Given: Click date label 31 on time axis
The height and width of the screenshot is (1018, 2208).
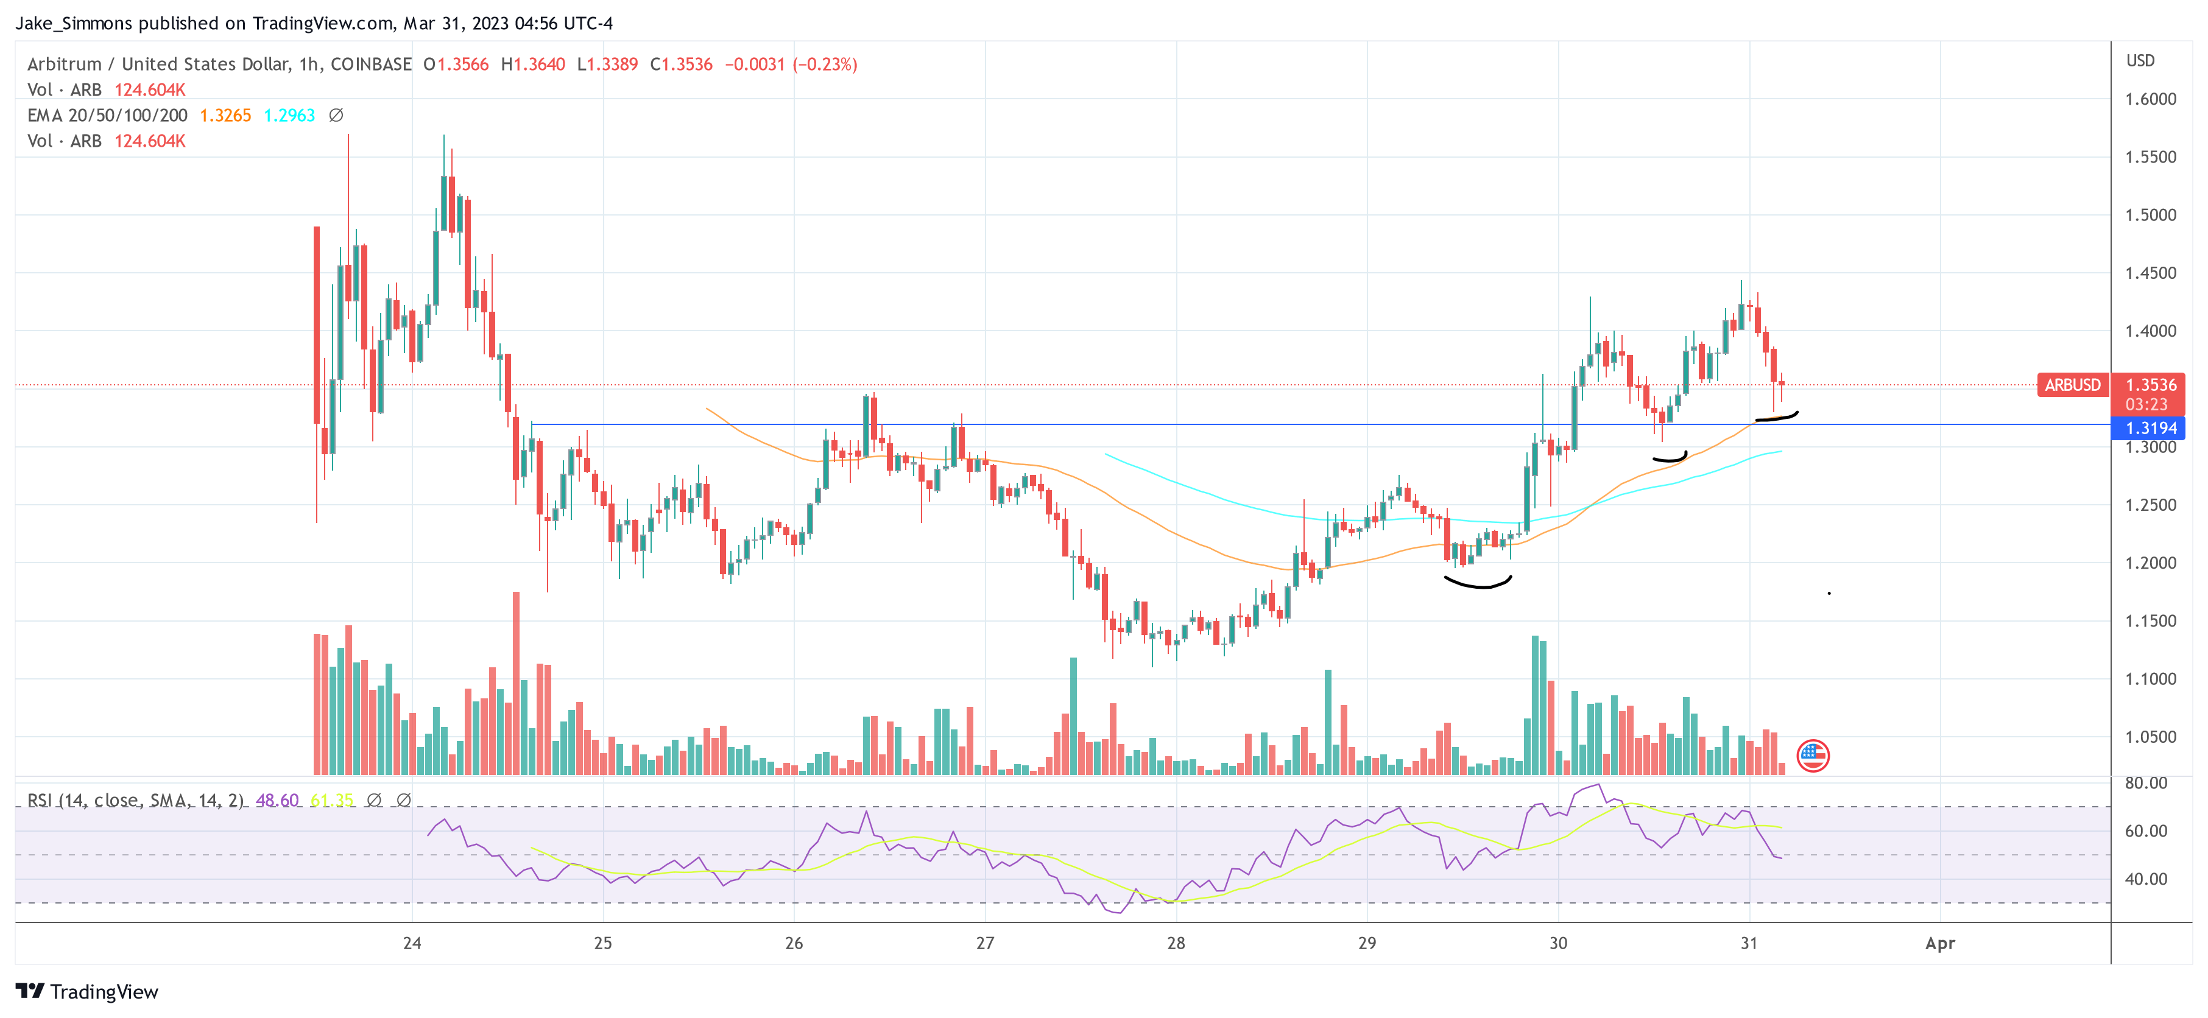Looking at the screenshot, I should click(x=1749, y=944).
